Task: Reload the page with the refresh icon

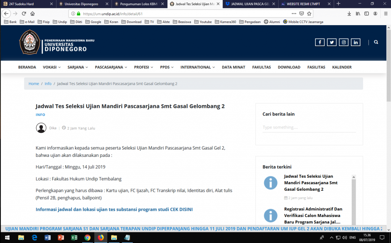Action: (24, 13)
